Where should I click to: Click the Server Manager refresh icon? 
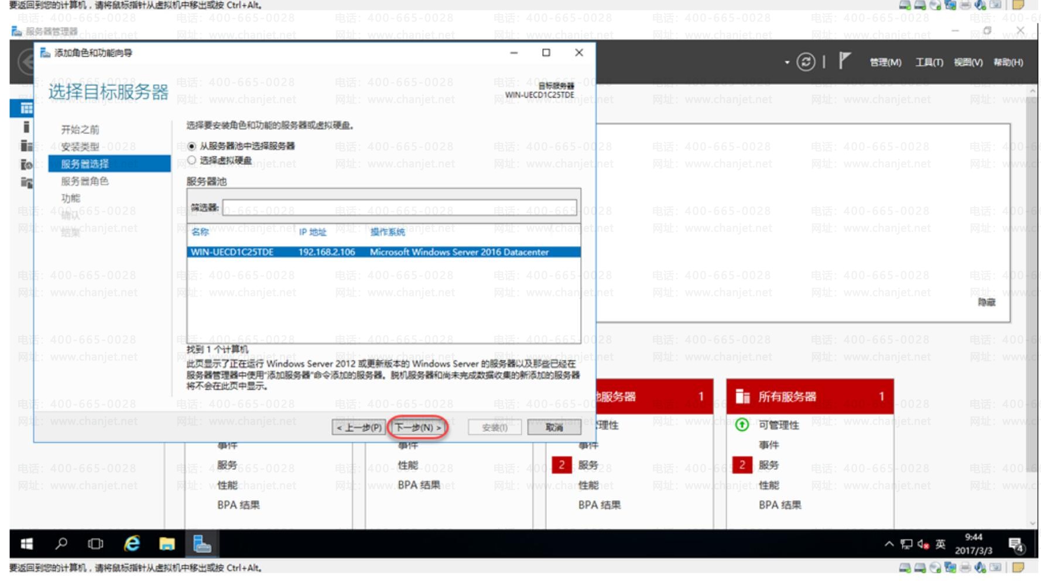point(806,62)
